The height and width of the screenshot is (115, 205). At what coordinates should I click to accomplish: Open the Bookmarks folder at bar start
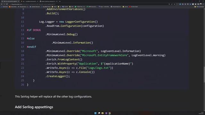coord(4,7)
